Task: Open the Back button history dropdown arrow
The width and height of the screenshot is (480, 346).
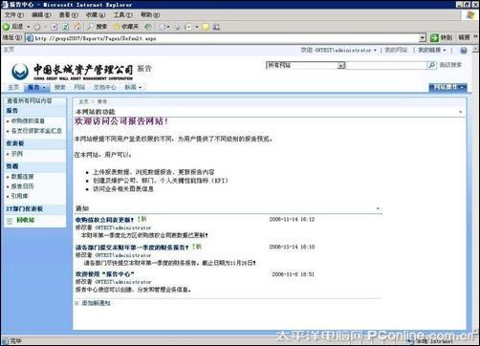Action: click(29, 27)
